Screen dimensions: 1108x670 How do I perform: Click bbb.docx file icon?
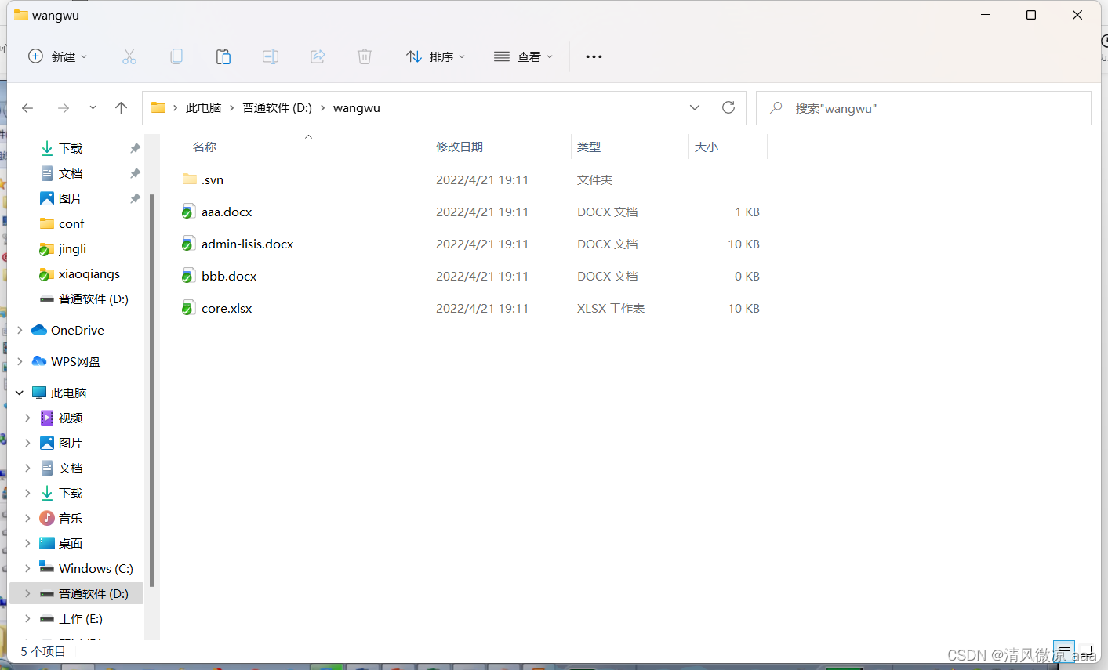(188, 276)
